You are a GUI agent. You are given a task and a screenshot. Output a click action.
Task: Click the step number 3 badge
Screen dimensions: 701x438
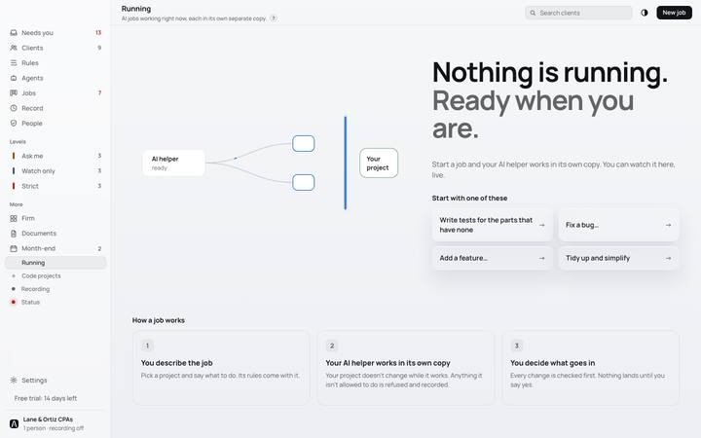pyautogui.click(x=517, y=346)
